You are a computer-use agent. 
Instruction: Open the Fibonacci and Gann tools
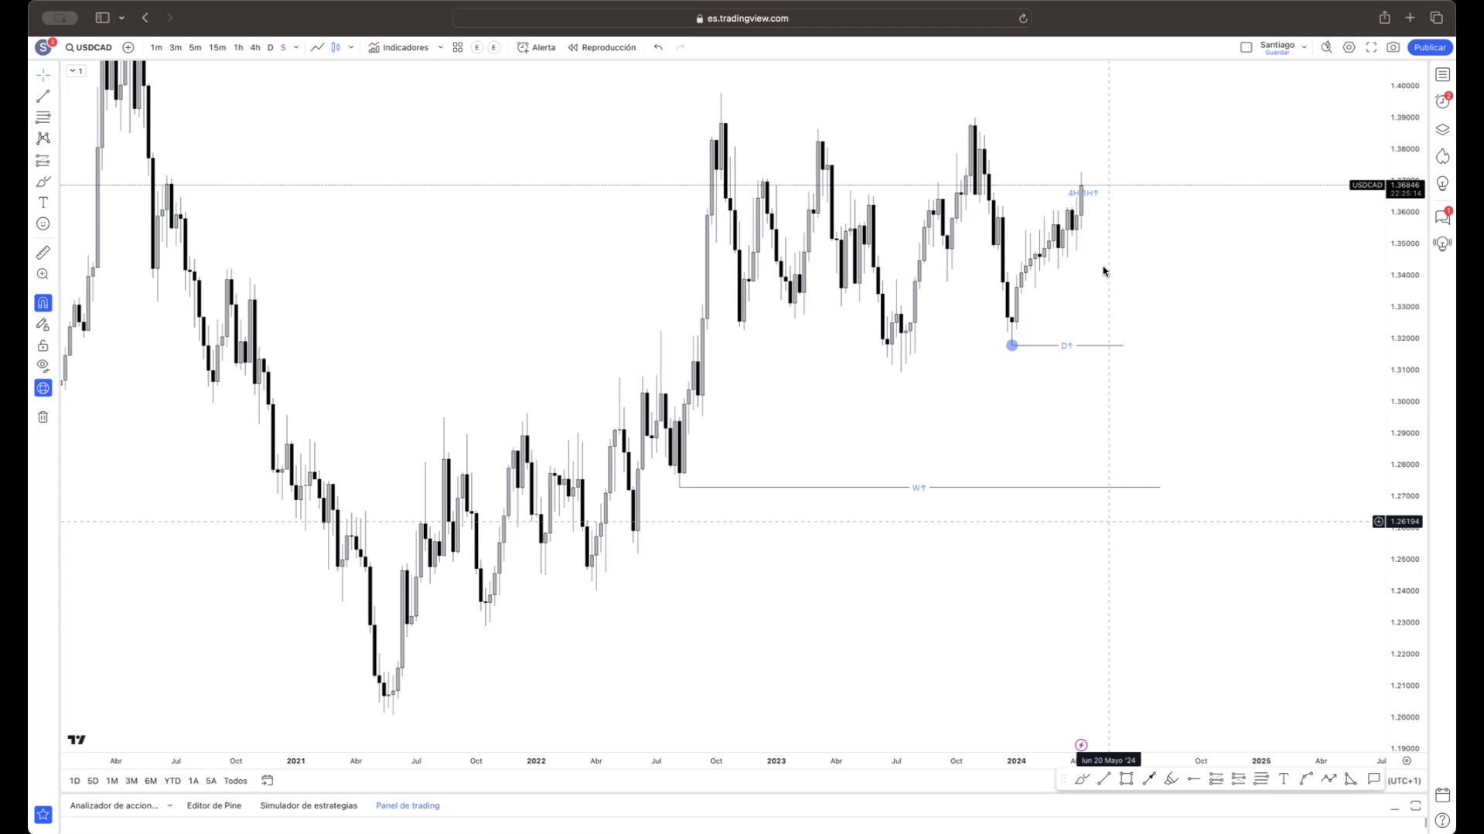(x=43, y=117)
